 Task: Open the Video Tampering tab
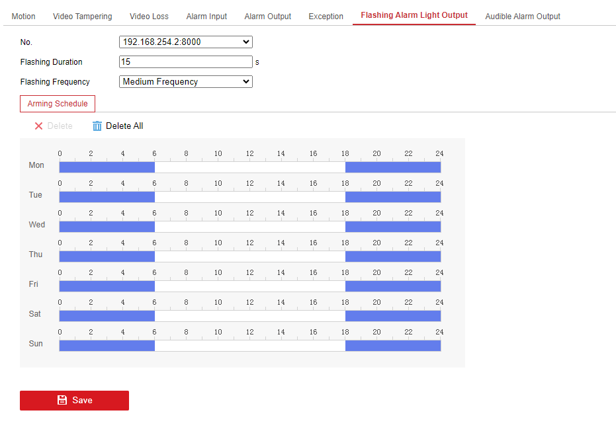coord(83,17)
